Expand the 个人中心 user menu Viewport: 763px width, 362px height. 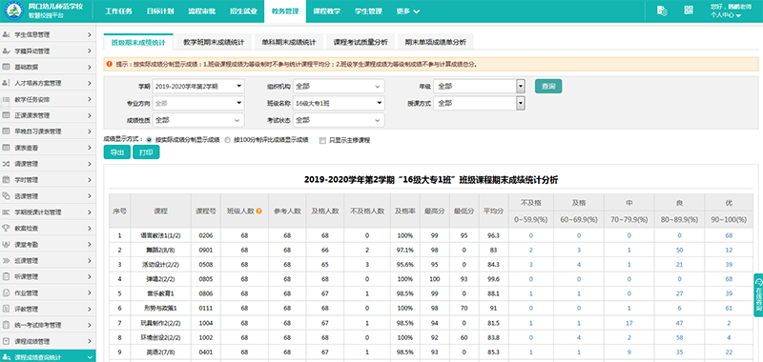(x=726, y=15)
